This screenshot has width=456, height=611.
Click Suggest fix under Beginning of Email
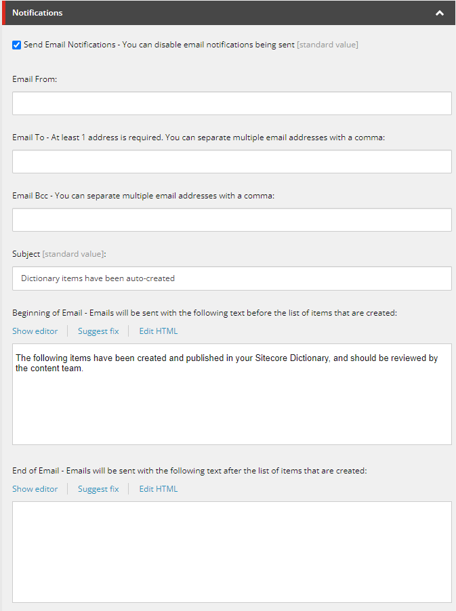98,331
